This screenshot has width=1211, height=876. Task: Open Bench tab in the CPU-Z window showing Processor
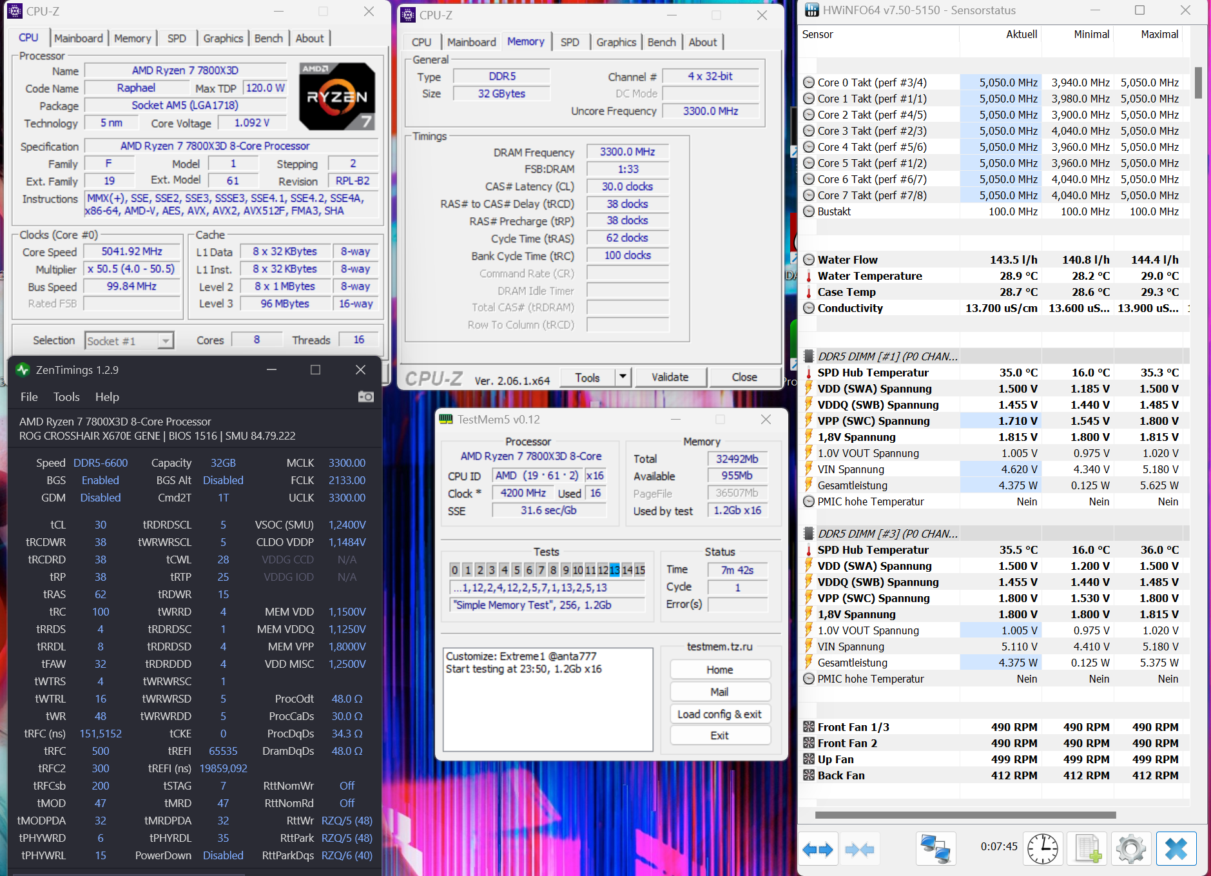(269, 38)
